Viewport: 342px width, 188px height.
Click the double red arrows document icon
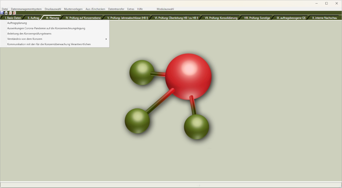coord(14,13)
